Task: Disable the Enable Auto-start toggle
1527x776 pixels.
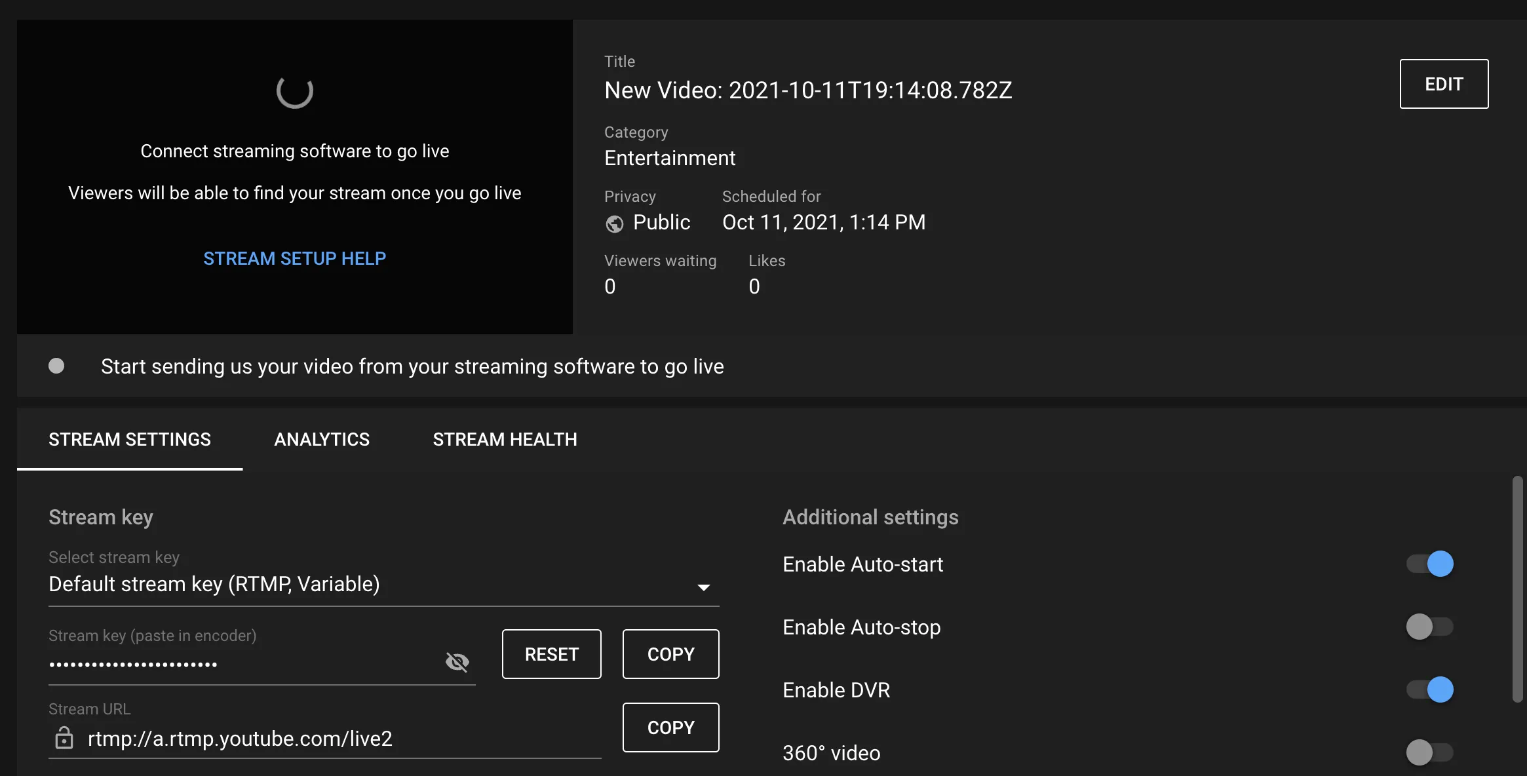Action: (x=1429, y=564)
